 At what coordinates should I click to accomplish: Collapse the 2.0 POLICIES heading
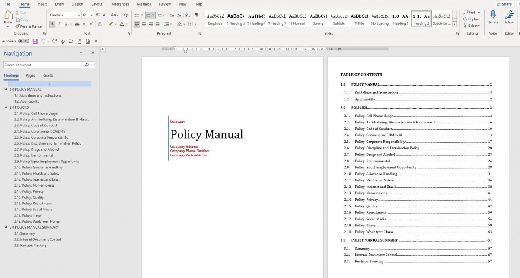pos(6,107)
